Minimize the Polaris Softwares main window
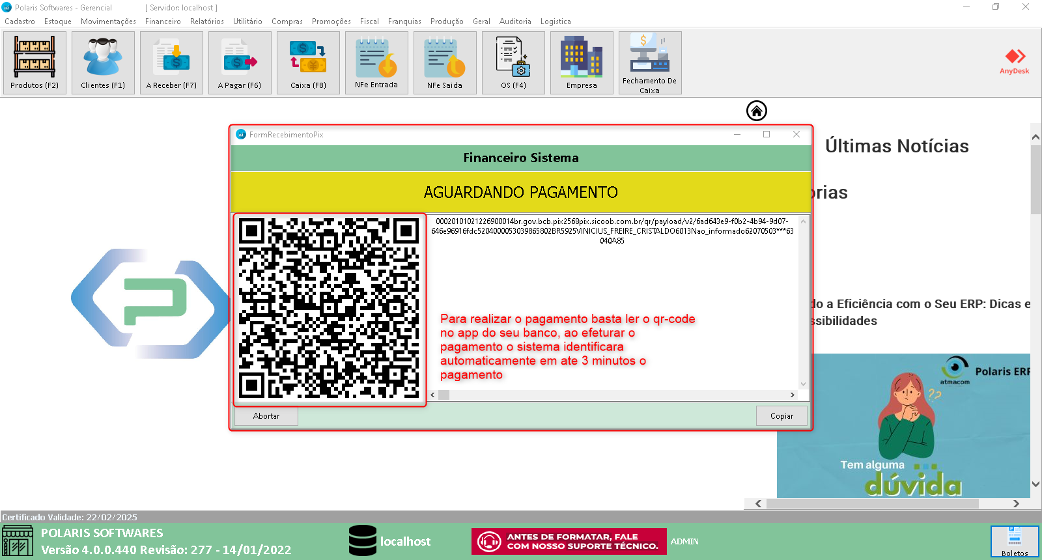The width and height of the screenshot is (1042, 560). (966, 7)
